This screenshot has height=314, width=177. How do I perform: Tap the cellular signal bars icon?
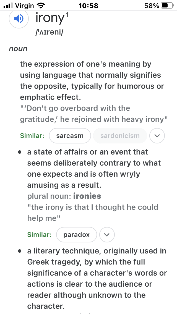coord(8,6)
